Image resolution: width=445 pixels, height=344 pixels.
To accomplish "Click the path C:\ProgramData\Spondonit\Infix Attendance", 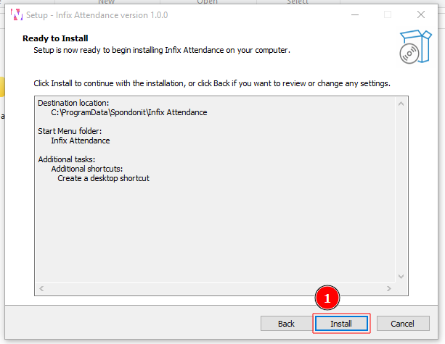I will click(x=128, y=112).
